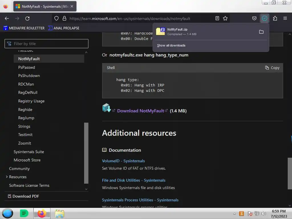The height and width of the screenshot is (219, 292).
Task: Open the Windows Start orb
Action: pyautogui.click(x=7, y=213)
